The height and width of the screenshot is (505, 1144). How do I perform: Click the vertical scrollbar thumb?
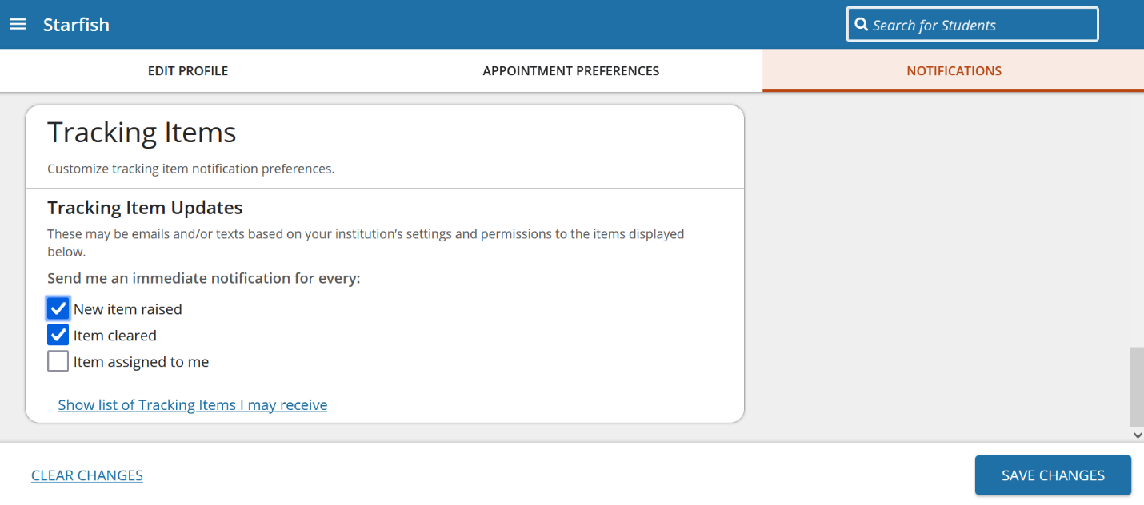[x=1138, y=388]
